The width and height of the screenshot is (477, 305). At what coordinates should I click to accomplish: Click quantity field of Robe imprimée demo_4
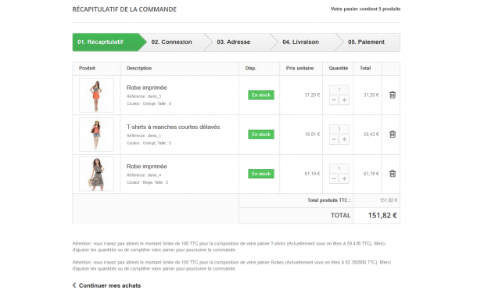339,168
